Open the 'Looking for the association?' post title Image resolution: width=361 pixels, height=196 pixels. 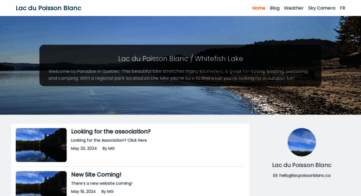point(111,132)
